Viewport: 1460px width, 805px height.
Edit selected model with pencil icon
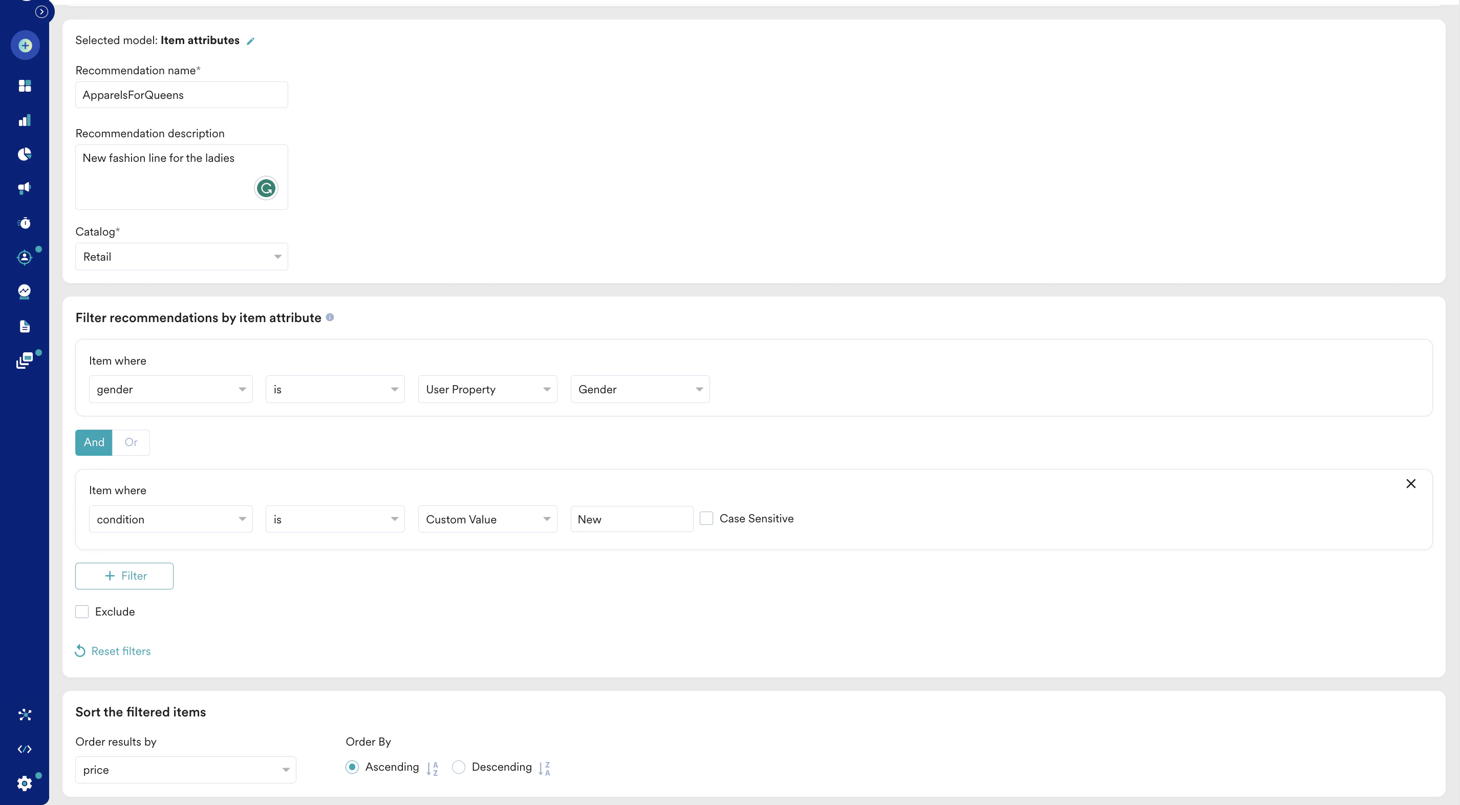(x=250, y=41)
